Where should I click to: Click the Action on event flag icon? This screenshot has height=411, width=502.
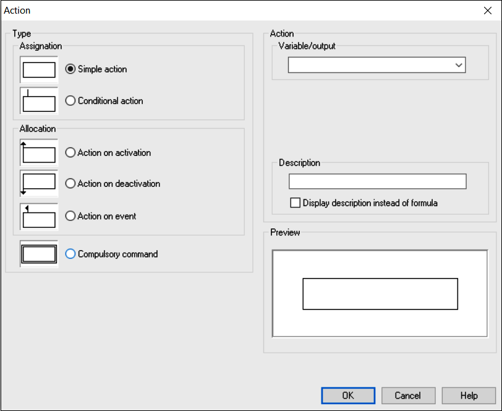(39, 217)
